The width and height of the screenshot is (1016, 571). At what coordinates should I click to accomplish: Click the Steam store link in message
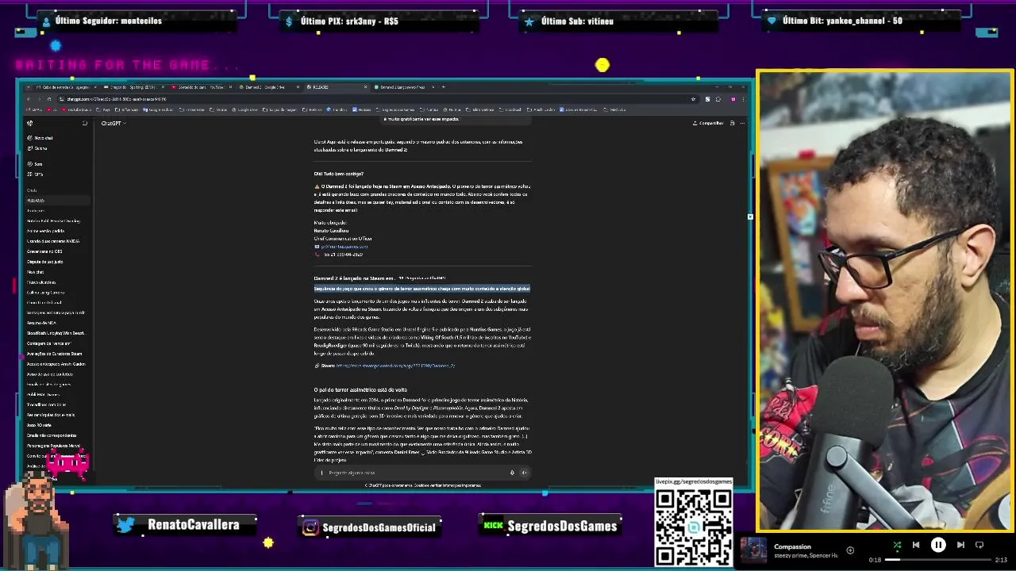point(395,366)
